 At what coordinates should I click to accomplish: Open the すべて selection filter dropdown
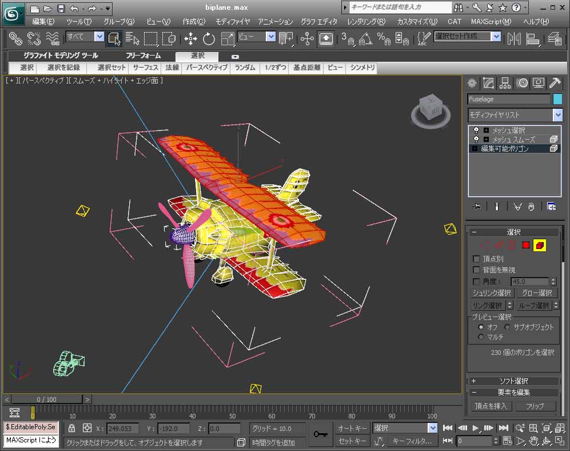point(99,37)
